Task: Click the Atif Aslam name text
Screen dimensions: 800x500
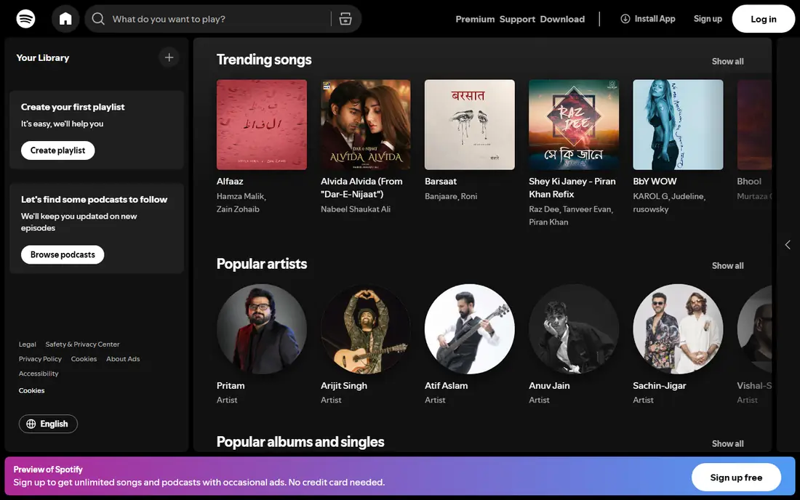Action: 447,386
